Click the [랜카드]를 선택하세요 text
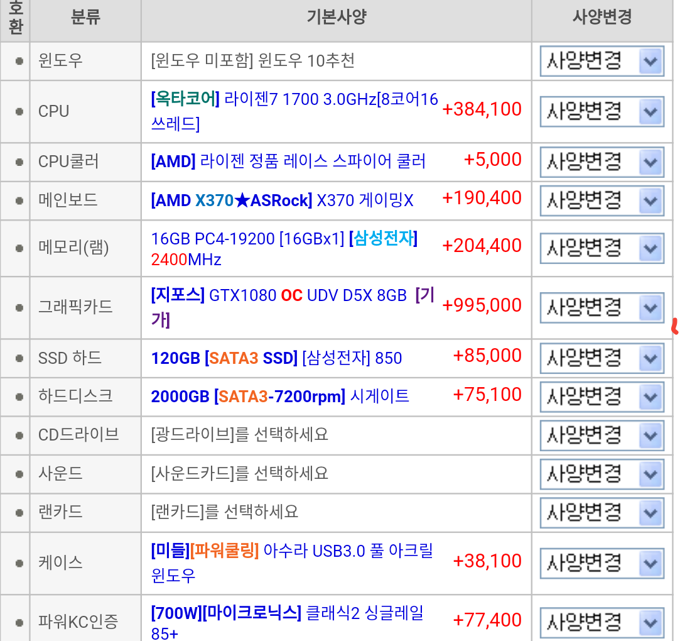680x641 pixels. (225, 512)
